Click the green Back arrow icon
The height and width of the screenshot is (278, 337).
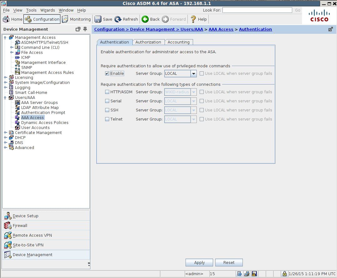145,19
